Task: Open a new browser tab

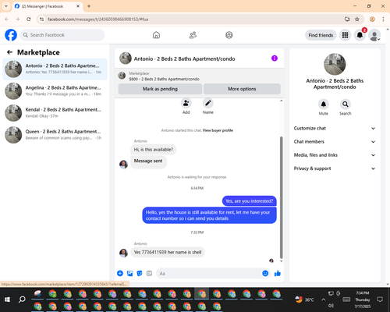Action: [89, 6]
